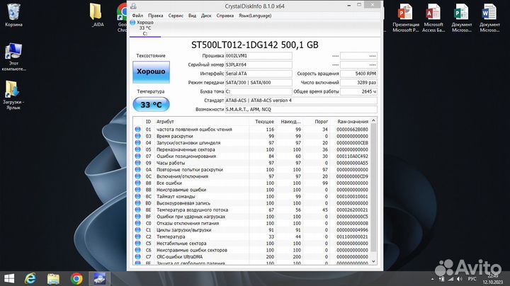The width and height of the screenshot is (510, 286).
Task: Click status dot of Переназначенные сектора row
Action: tap(138, 149)
